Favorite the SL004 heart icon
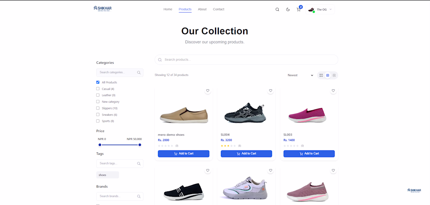Viewport: 430px width, 205px height. [x=271, y=91]
